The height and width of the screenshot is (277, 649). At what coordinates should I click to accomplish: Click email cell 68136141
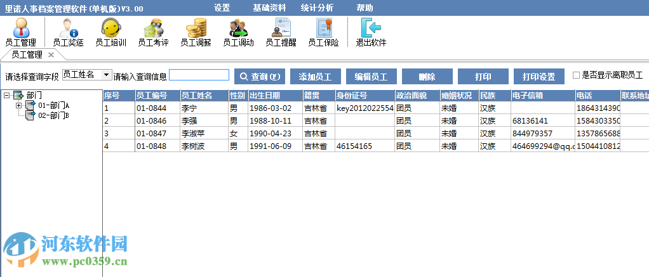543,121
